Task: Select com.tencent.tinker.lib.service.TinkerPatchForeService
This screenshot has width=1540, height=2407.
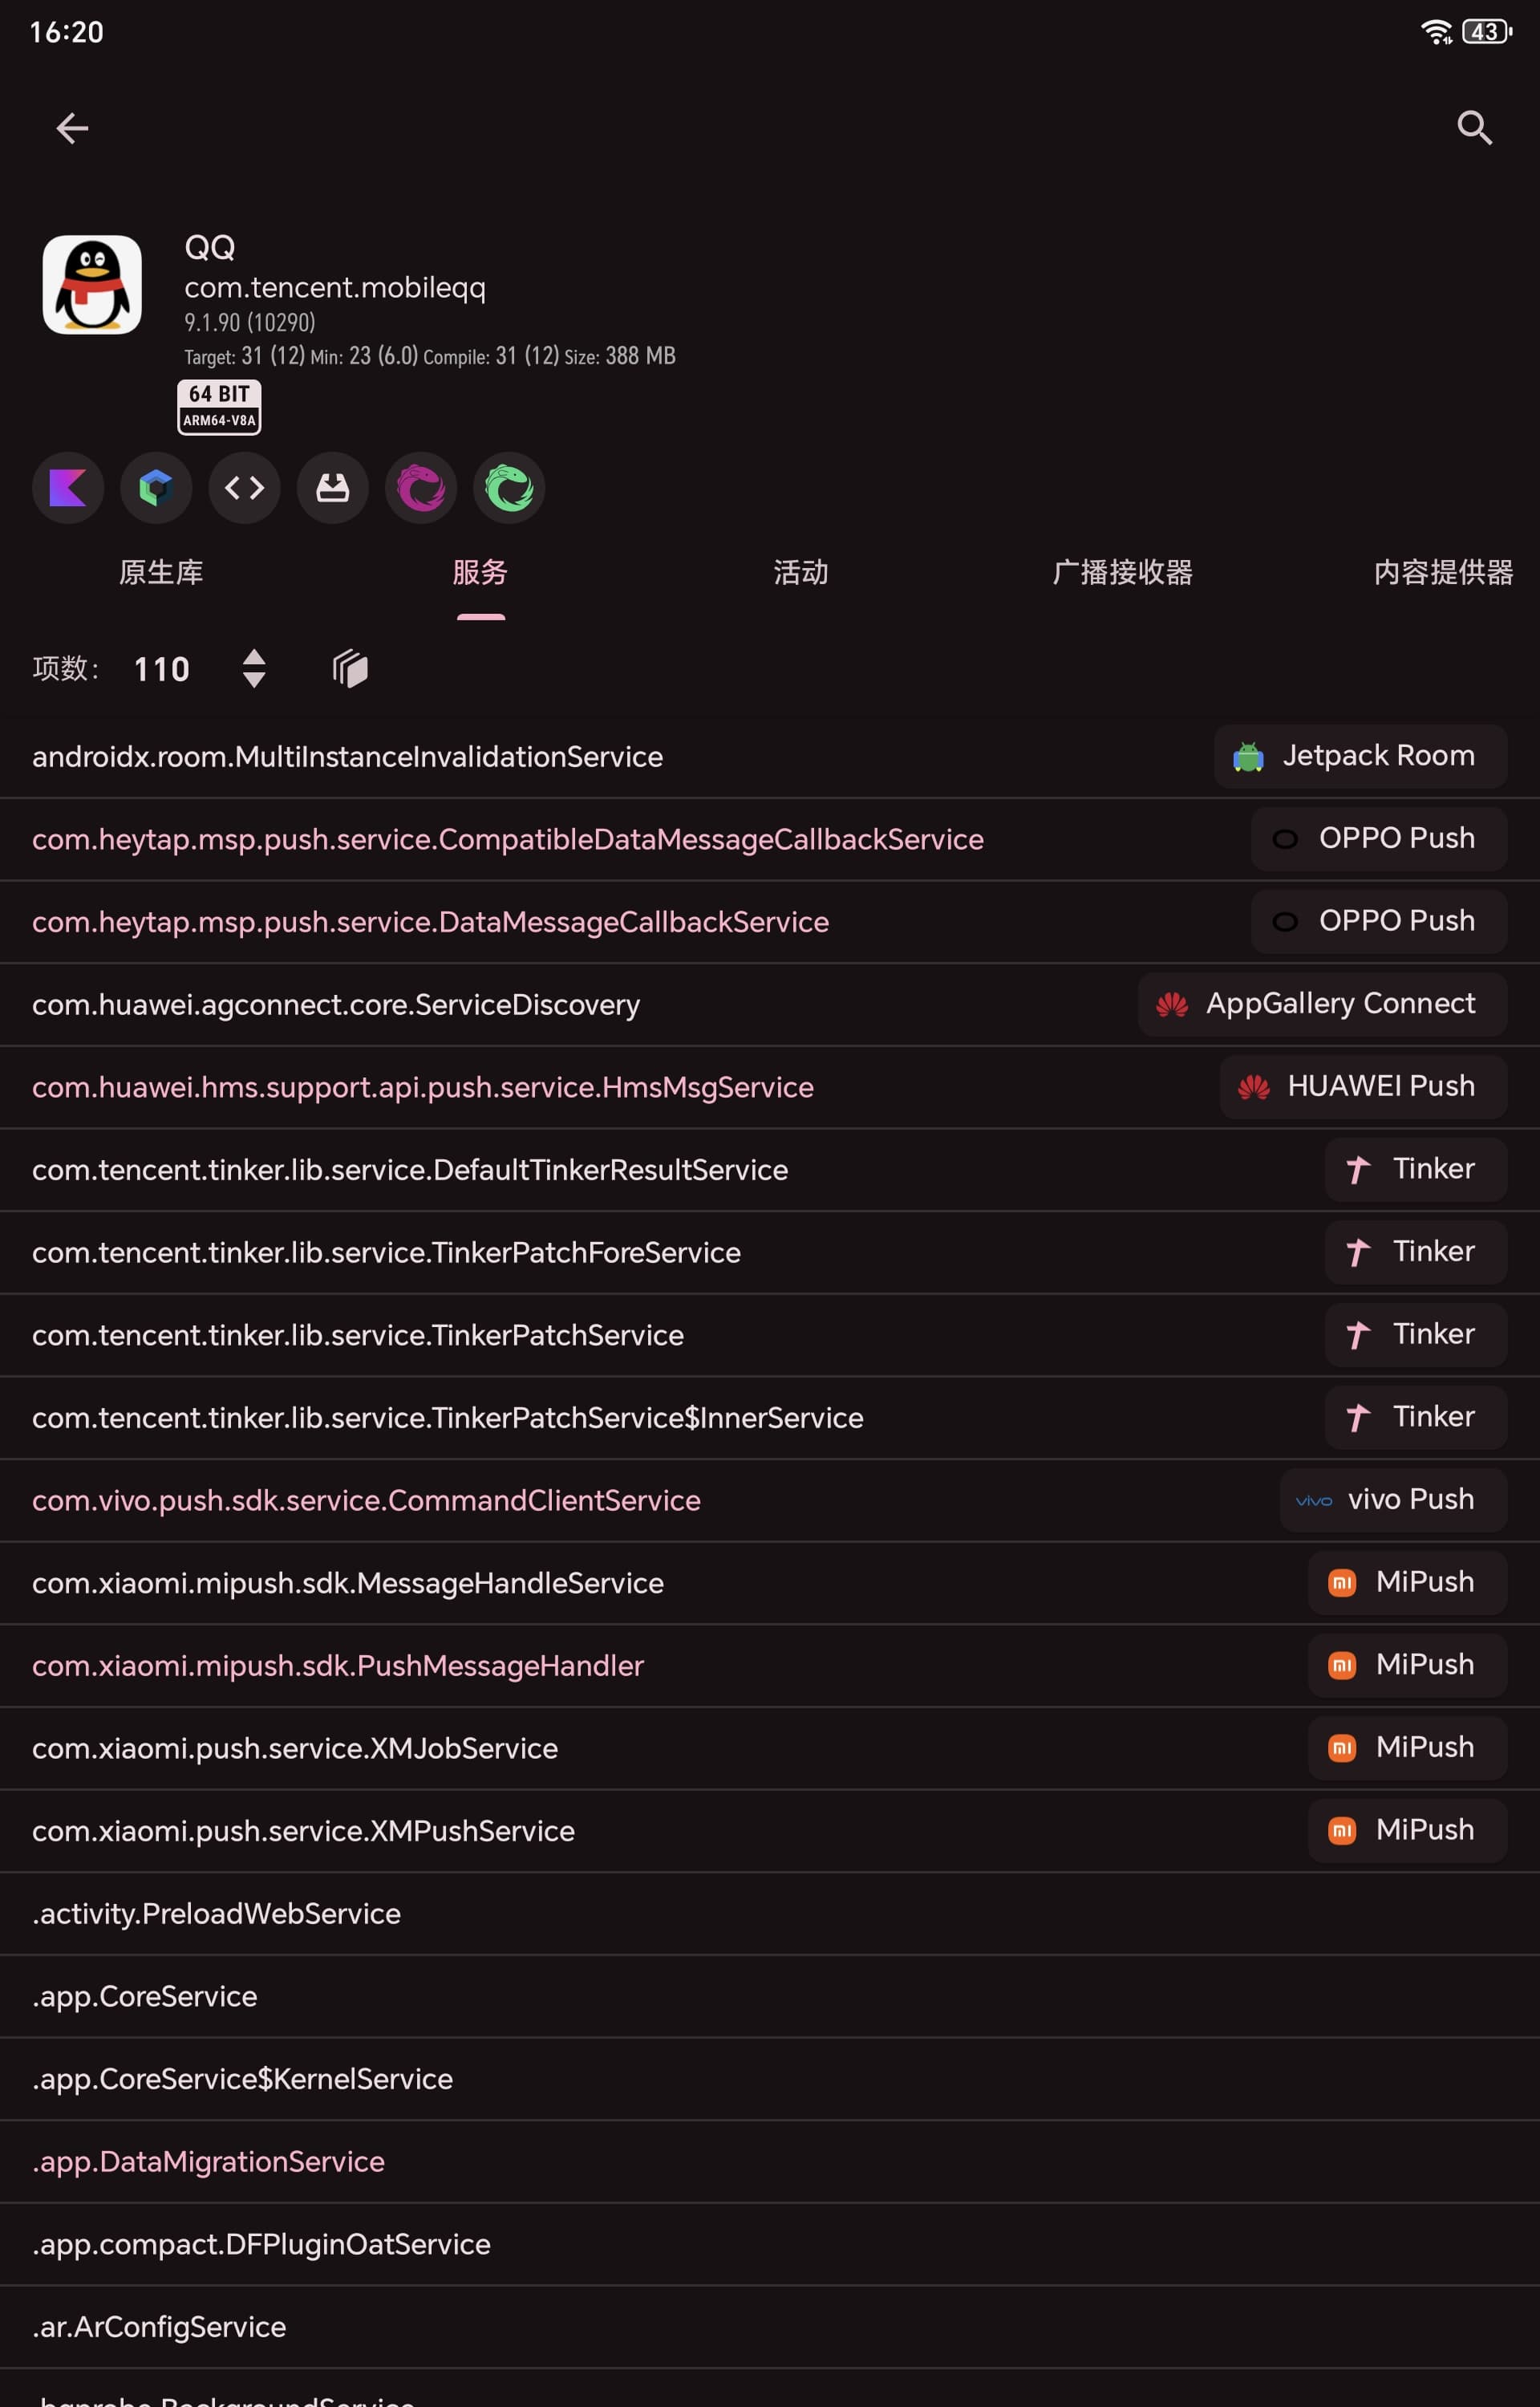Action: click(x=770, y=1253)
